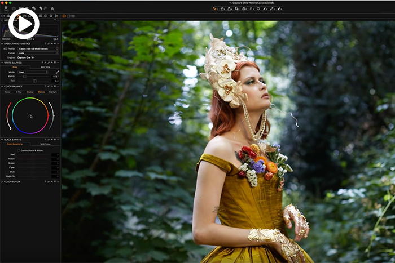Click the Kelvin slider handle
395x263 pixels.
tap(25, 77)
